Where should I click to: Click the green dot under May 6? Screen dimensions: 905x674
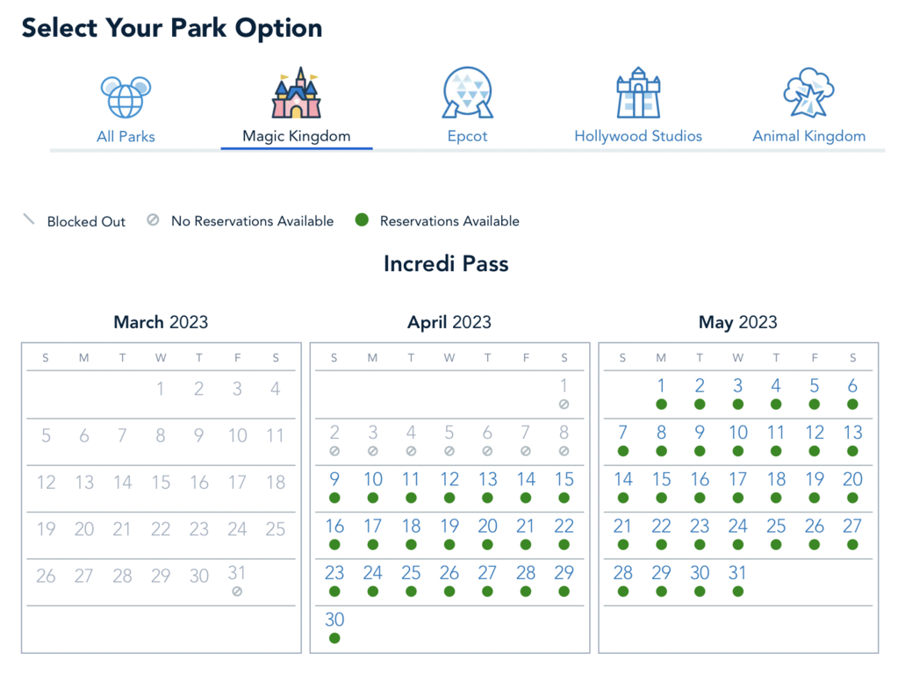click(x=852, y=405)
